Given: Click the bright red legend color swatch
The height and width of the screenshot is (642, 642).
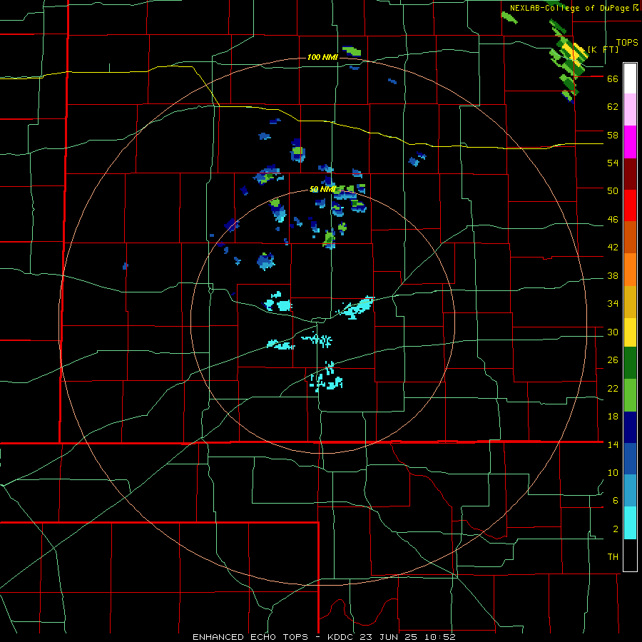Looking at the screenshot, I should tap(630, 205).
